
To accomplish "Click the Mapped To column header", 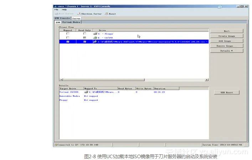I will 101,88.
